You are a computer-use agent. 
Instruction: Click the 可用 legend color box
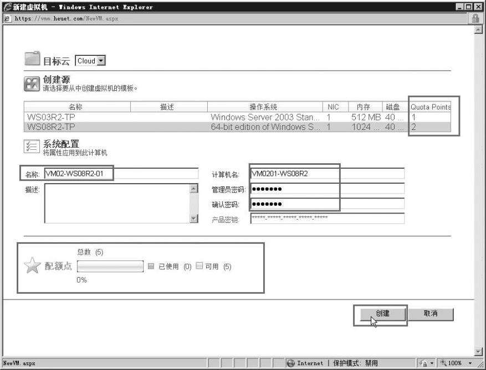[x=199, y=265]
